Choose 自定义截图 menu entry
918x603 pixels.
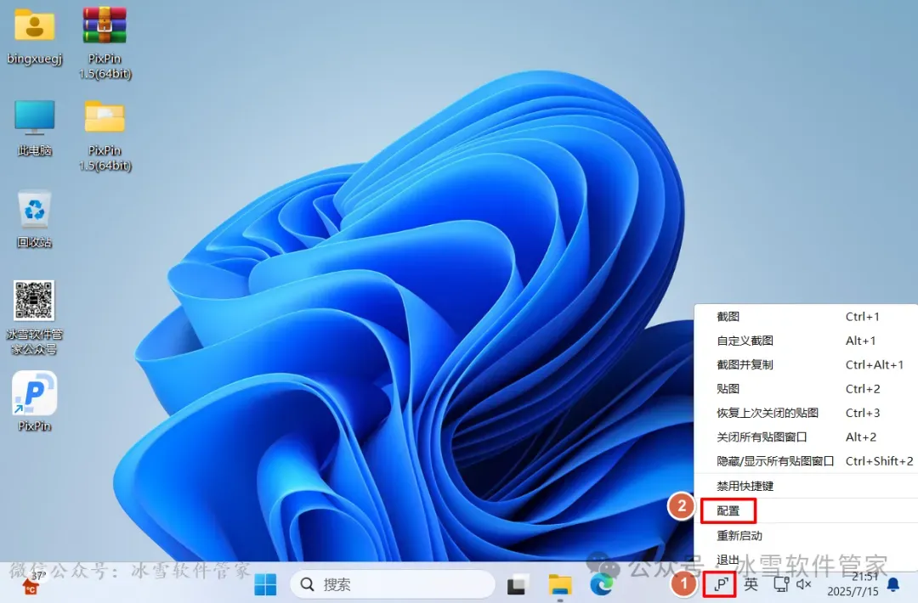(806, 341)
